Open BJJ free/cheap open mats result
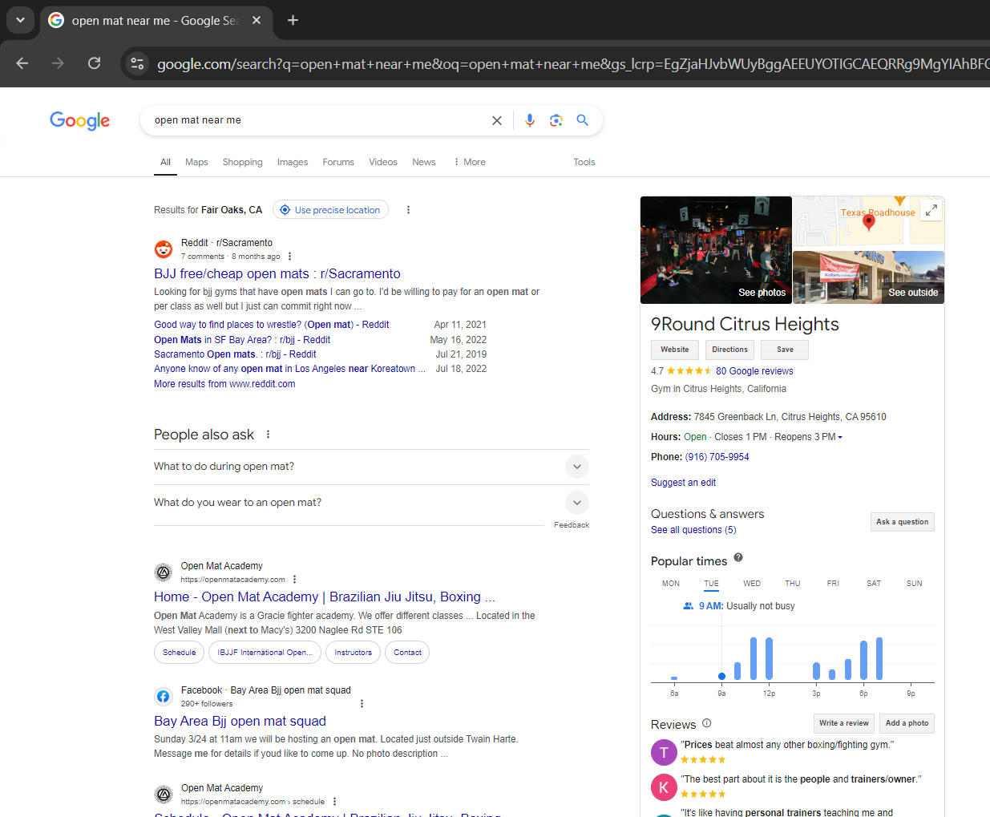 click(x=277, y=274)
